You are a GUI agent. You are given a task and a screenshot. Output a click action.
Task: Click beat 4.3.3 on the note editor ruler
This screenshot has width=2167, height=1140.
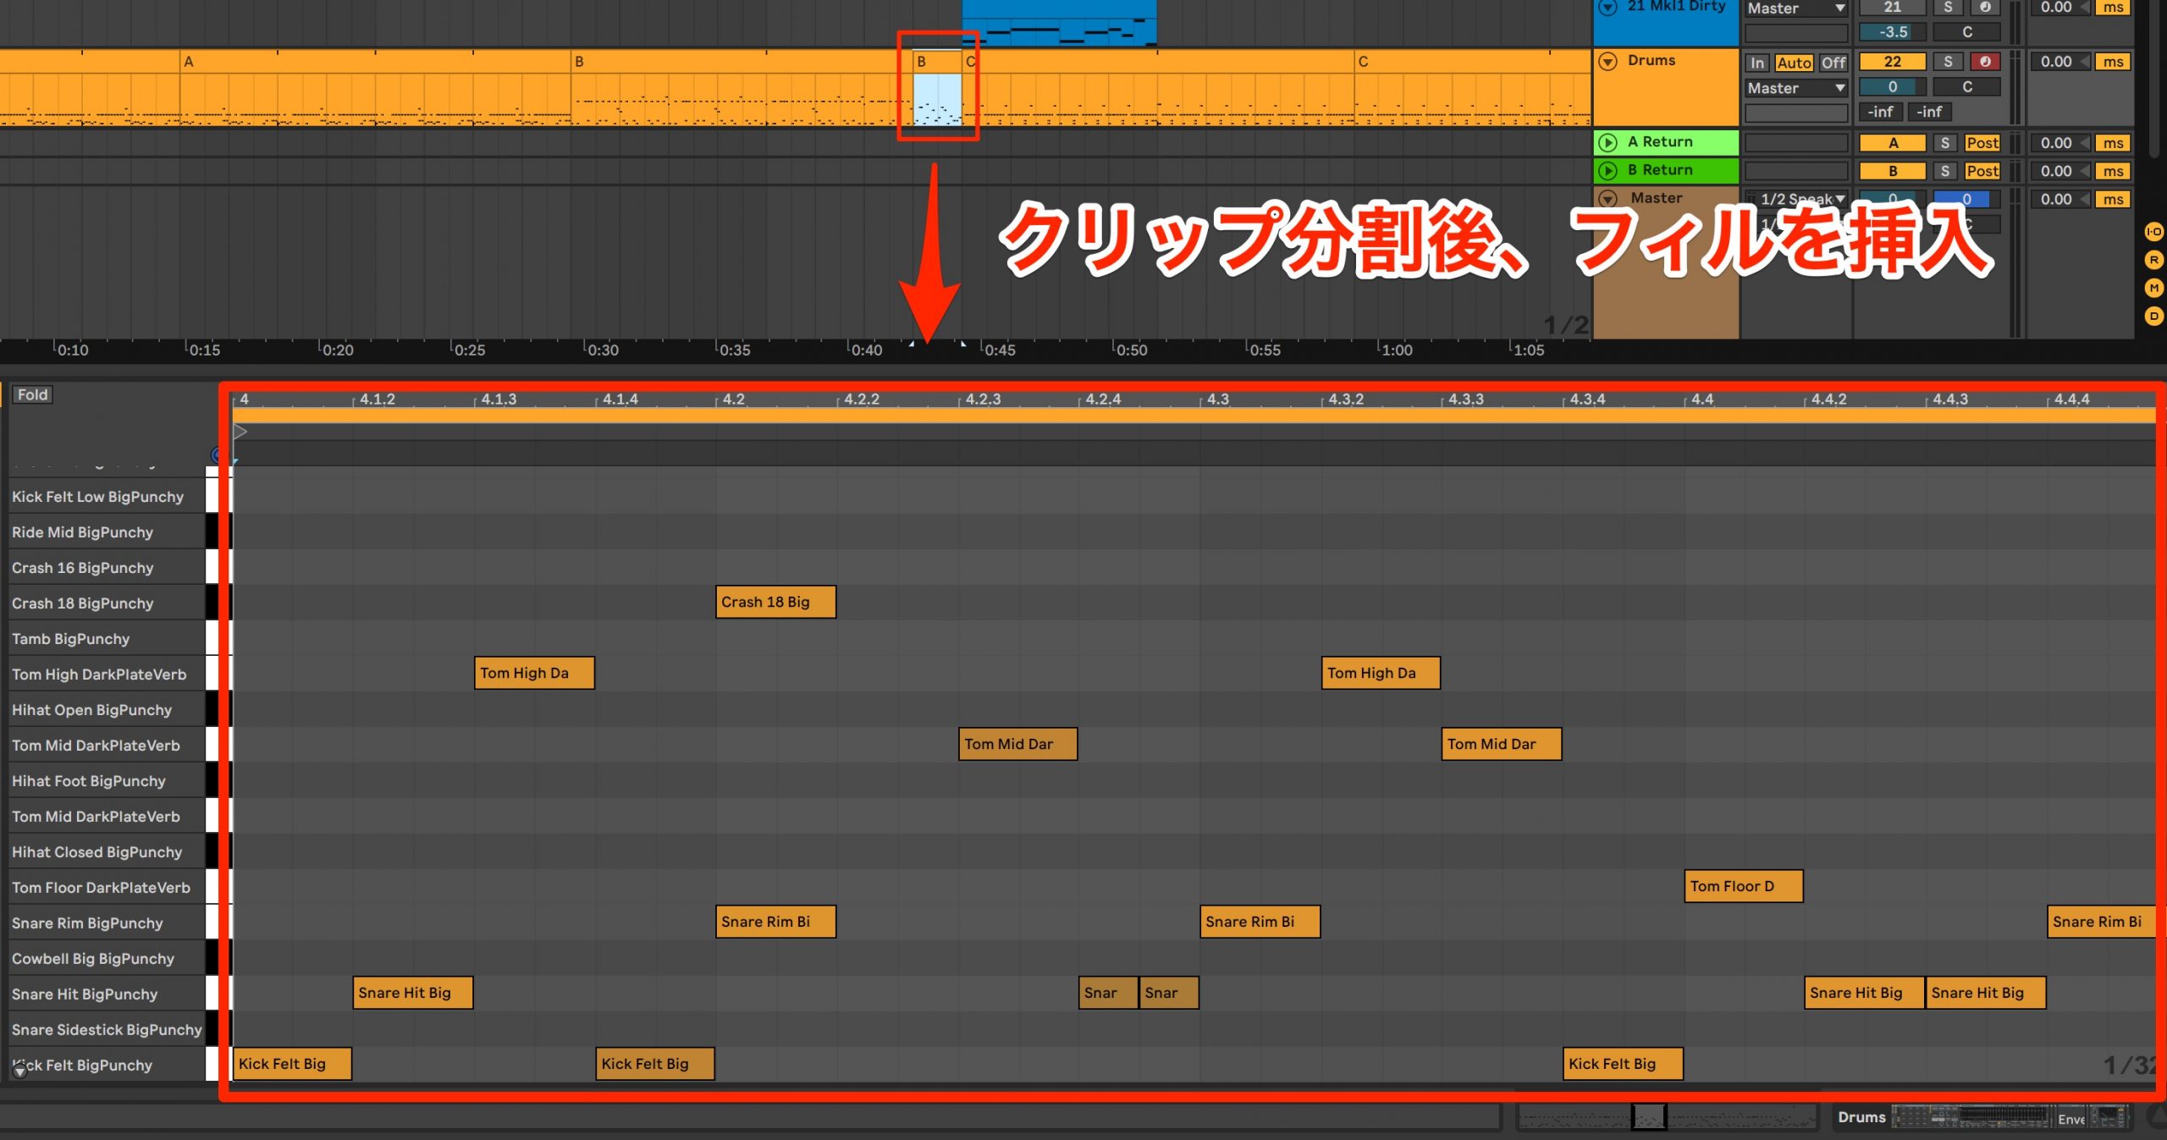coord(1465,399)
